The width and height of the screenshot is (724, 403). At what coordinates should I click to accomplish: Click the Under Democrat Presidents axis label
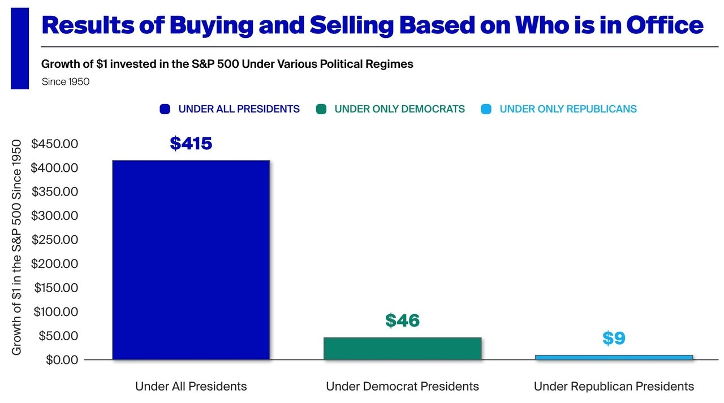pyautogui.click(x=402, y=387)
